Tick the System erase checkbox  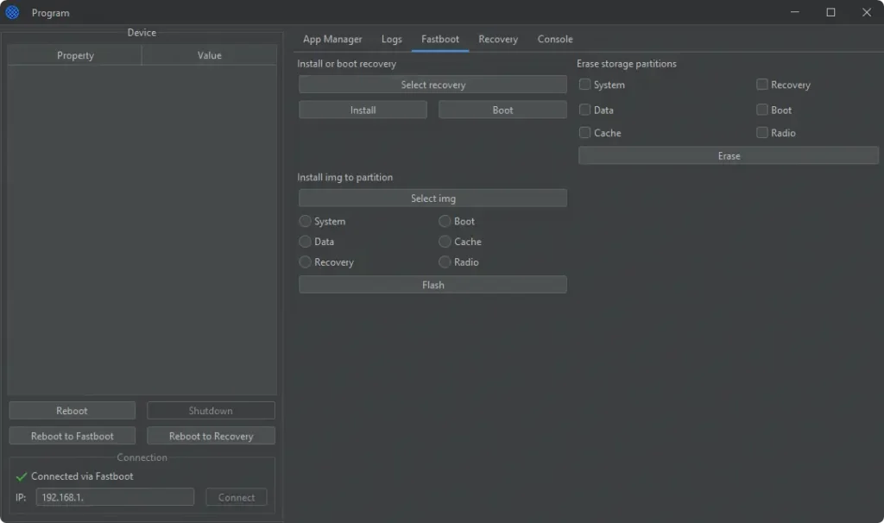pyautogui.click(x=585, y=85)
